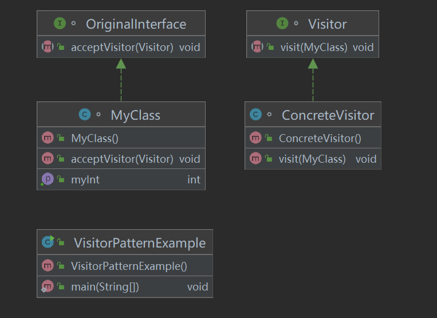The image size is (437, 318).
Task: Click the OriginalInterface green interface icon
Action: point(60,23)
